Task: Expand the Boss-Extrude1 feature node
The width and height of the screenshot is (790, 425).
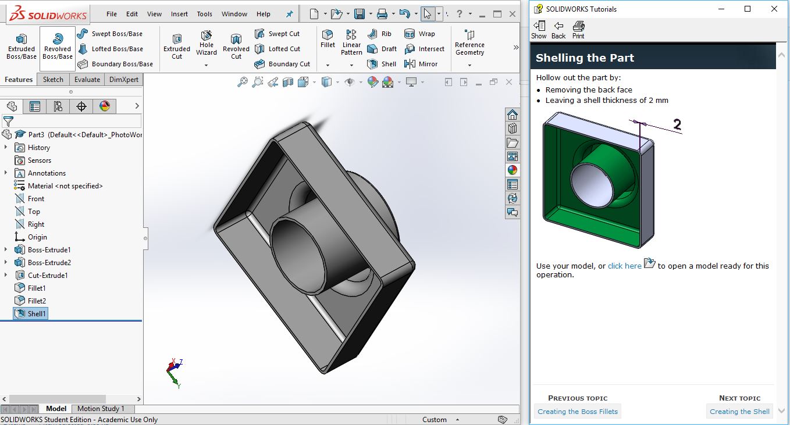Action: click(x=6, y=250)
